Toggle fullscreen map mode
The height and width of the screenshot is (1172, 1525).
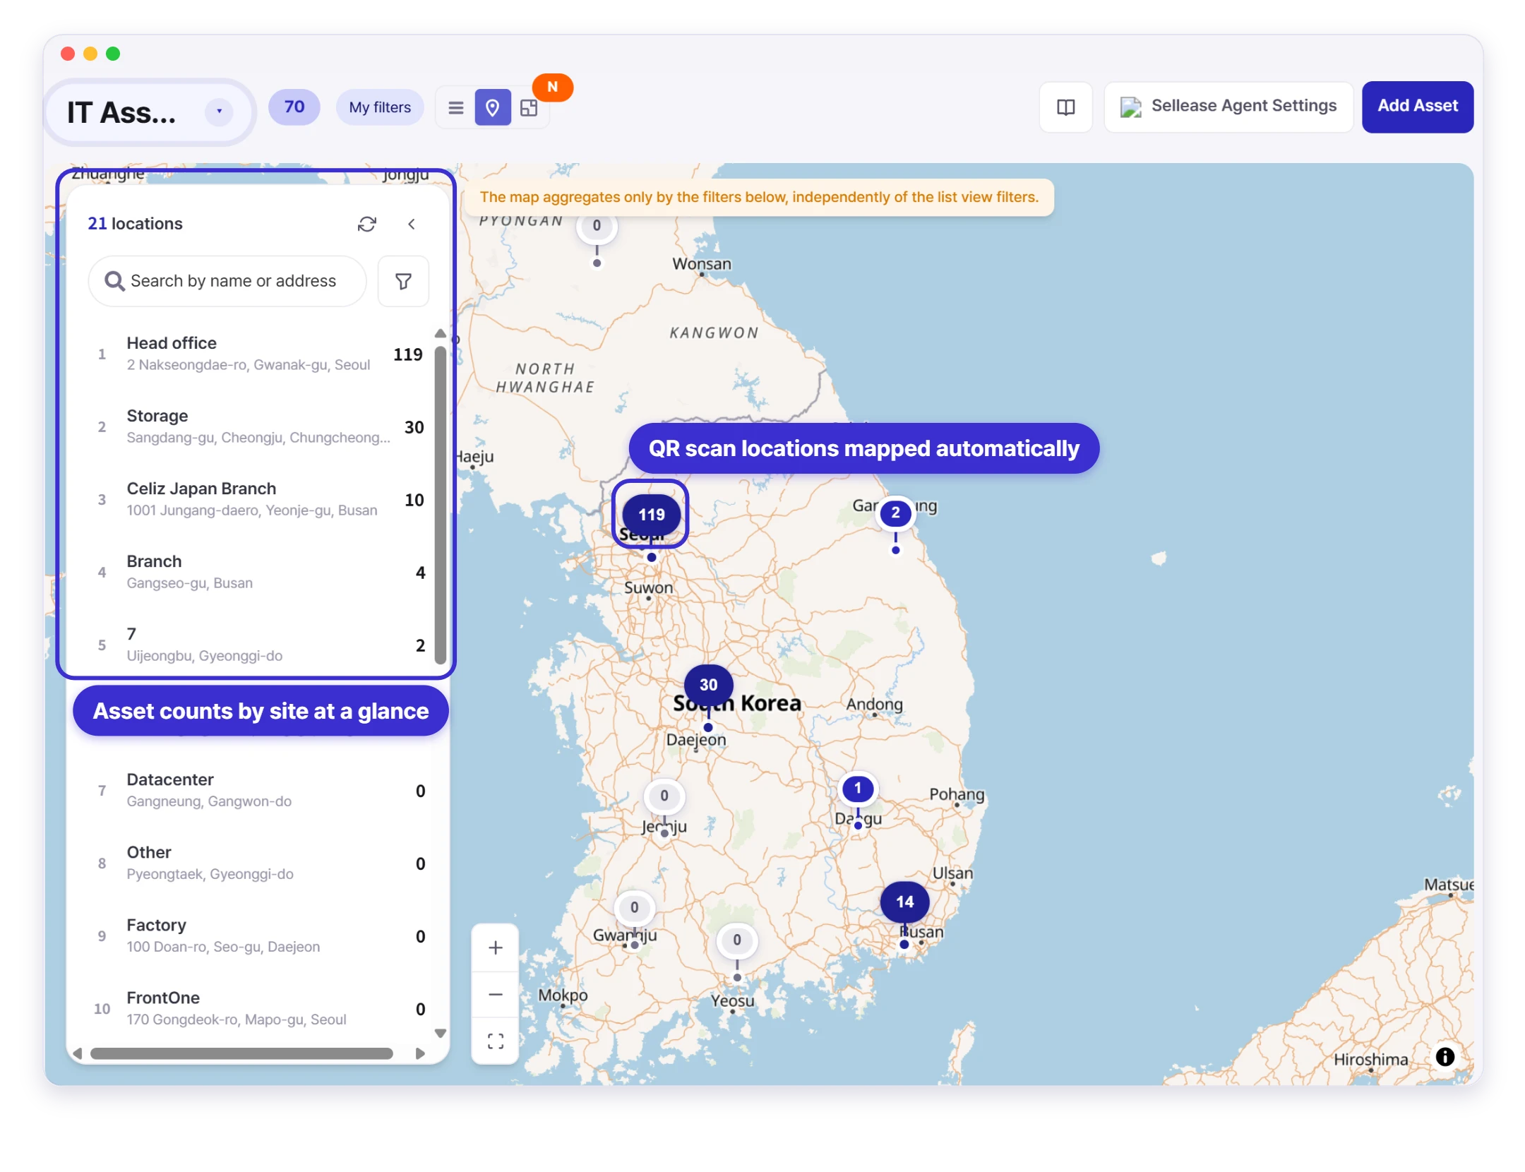tap(496, 1041)
